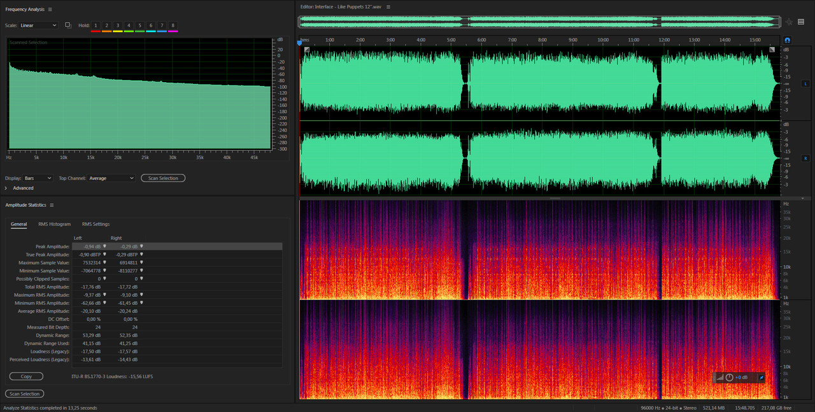Switch to the RMS Histogram tab
Viewport: 815px width, 412px height.
(x=54, y=224)
